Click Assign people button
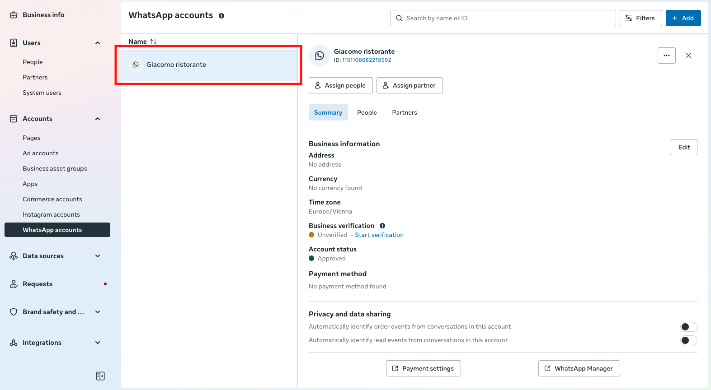This screenshot has width=711, height=390. [341, 85]
